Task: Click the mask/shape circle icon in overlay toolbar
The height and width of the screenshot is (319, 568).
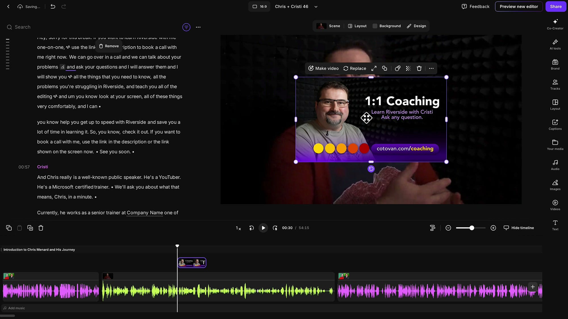Action: pos(398,68)
